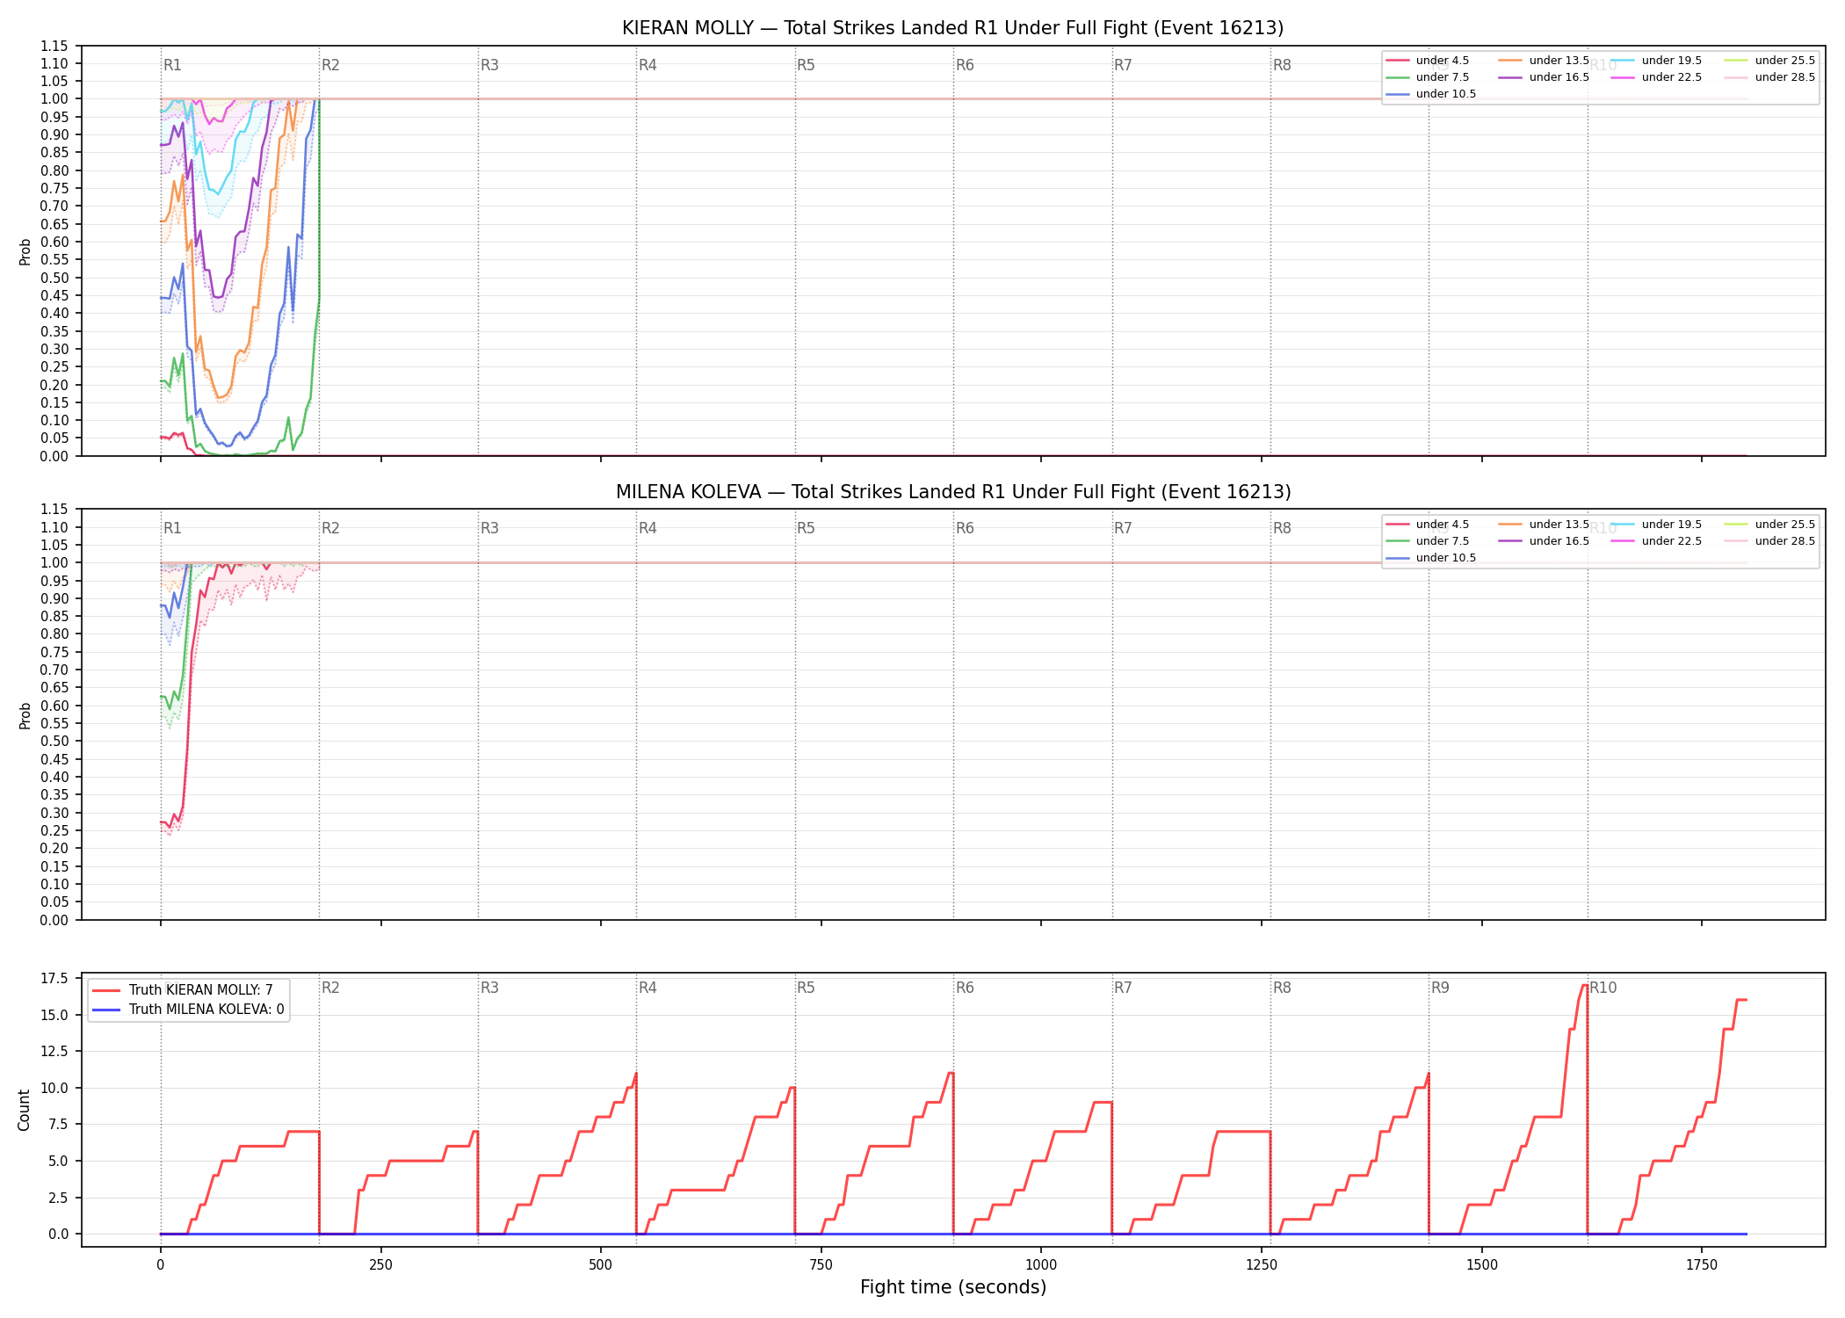Click R3 marker in the Count chart

point(489,988)
